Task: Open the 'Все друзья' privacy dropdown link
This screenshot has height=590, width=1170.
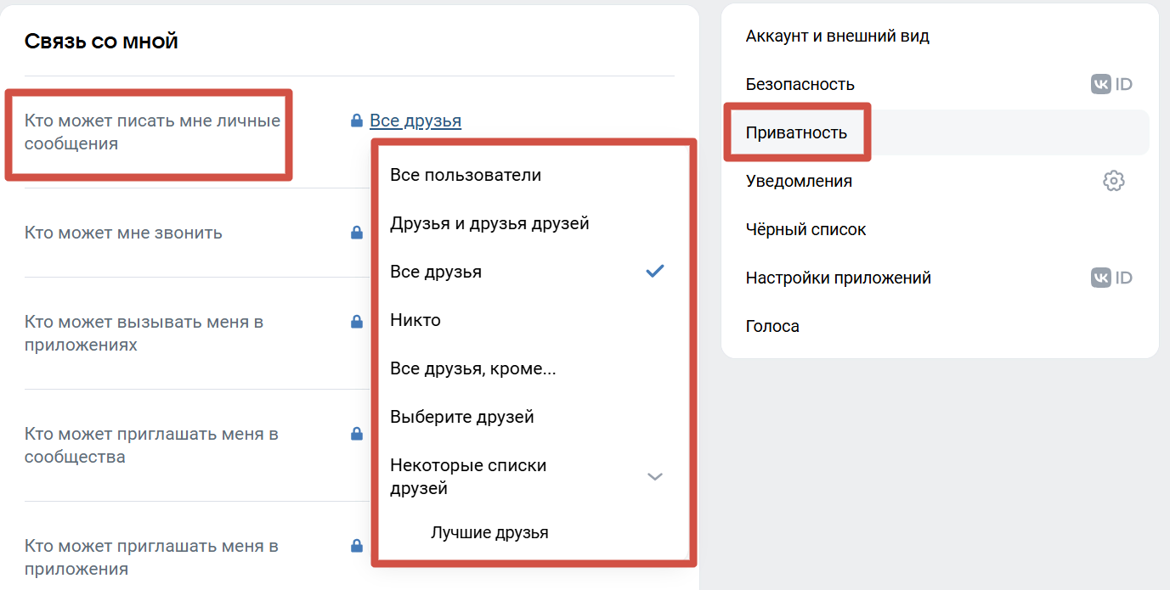Action: pos(415,121)
